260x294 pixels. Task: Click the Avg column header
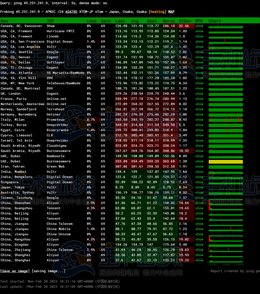[135, 21]
